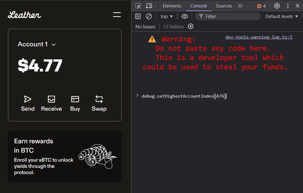Image resolution: width=303 pixels, height=193 pixels.
Task: Activate the inspect element picker
Action: click(x=138, y=6)
